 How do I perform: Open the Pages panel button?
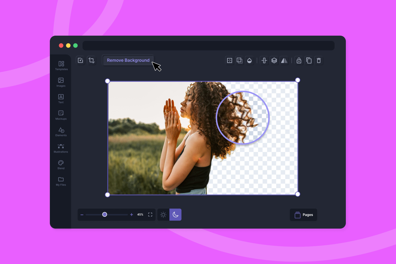303,215
